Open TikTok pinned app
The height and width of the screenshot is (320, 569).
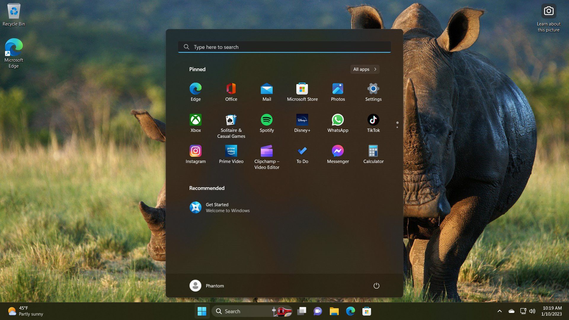[x=373, y=120]
